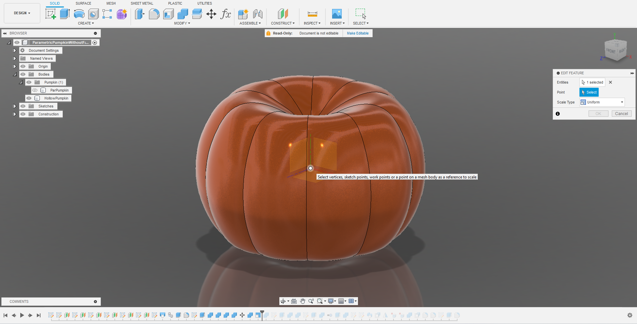
Task: Expand Document Settings tree node
Action: tap(15, 50)
